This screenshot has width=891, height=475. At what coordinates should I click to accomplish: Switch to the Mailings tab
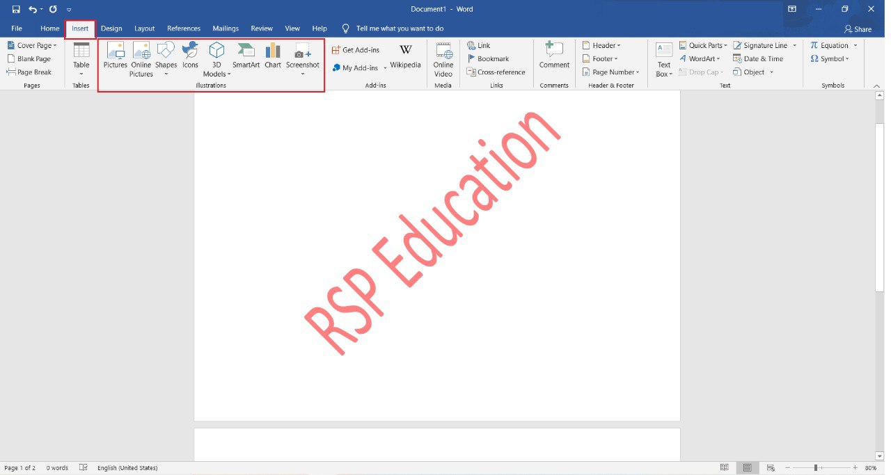click(x=226, y=29)
